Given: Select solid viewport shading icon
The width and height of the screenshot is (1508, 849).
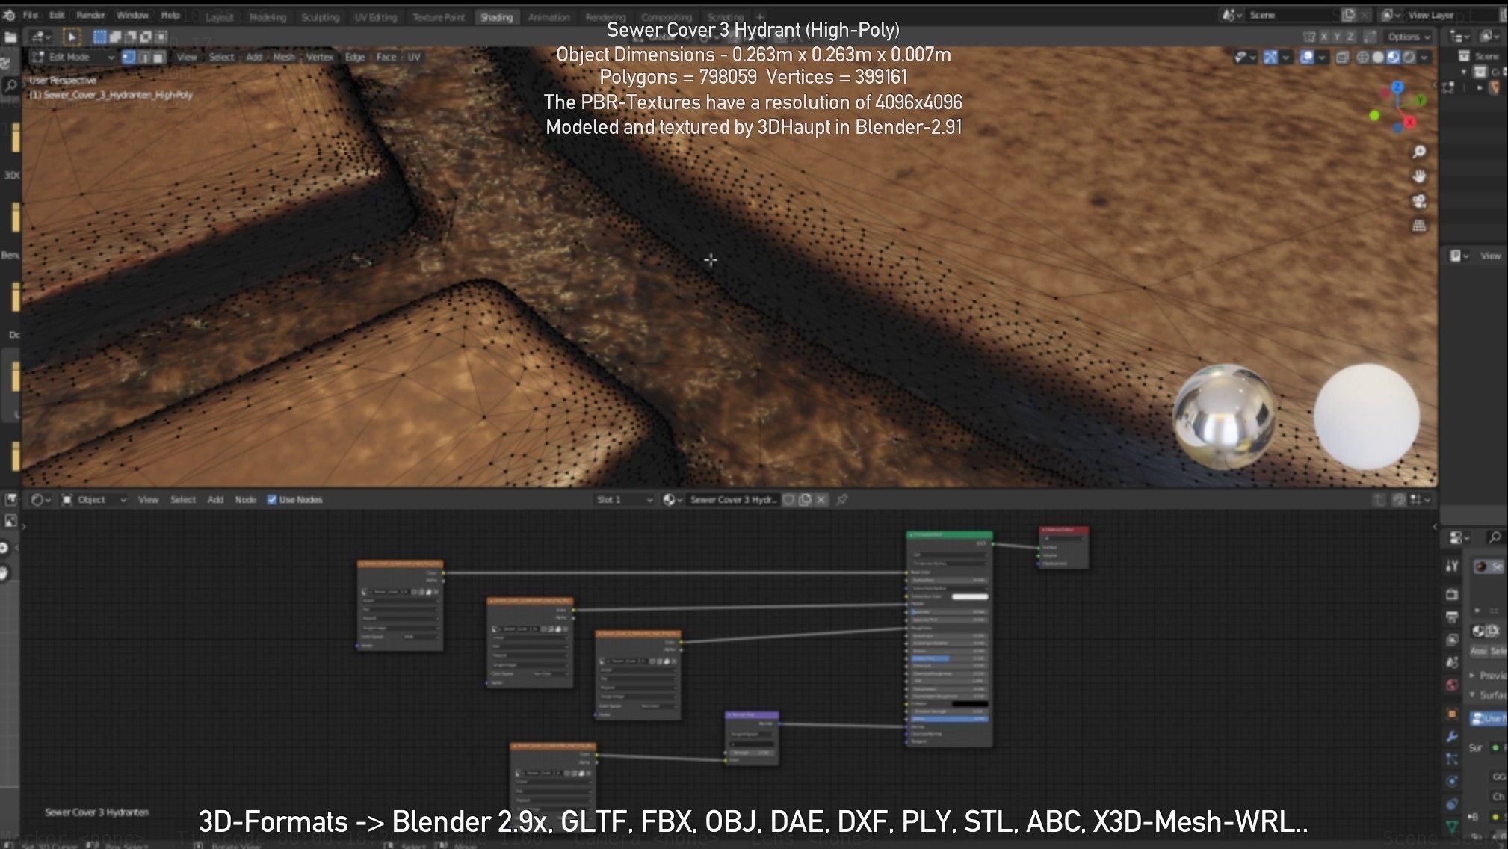Looking at the screenshot, I should 1378,58.
